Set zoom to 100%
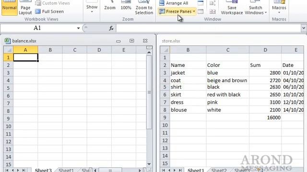The height and width of the screenshot is (172, 307). pos(126,8)
